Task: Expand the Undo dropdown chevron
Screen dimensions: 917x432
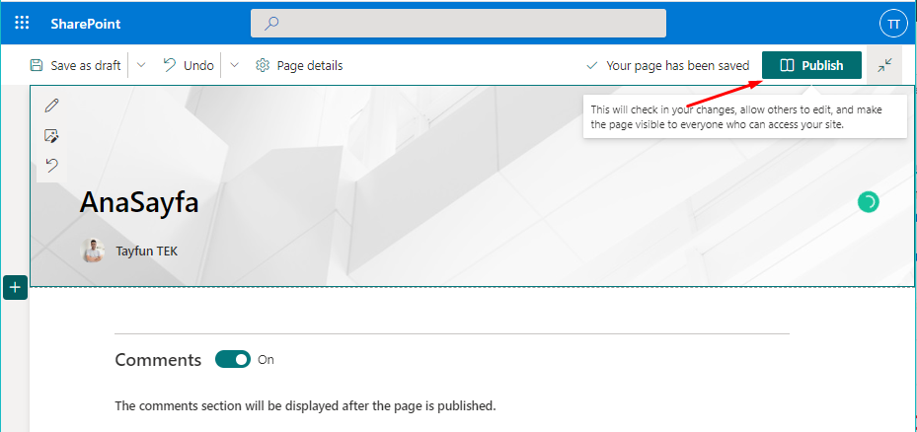Action: point(234,65)
